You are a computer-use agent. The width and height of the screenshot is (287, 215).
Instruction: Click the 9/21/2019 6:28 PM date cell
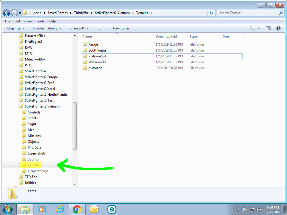(x=169, y=68)
